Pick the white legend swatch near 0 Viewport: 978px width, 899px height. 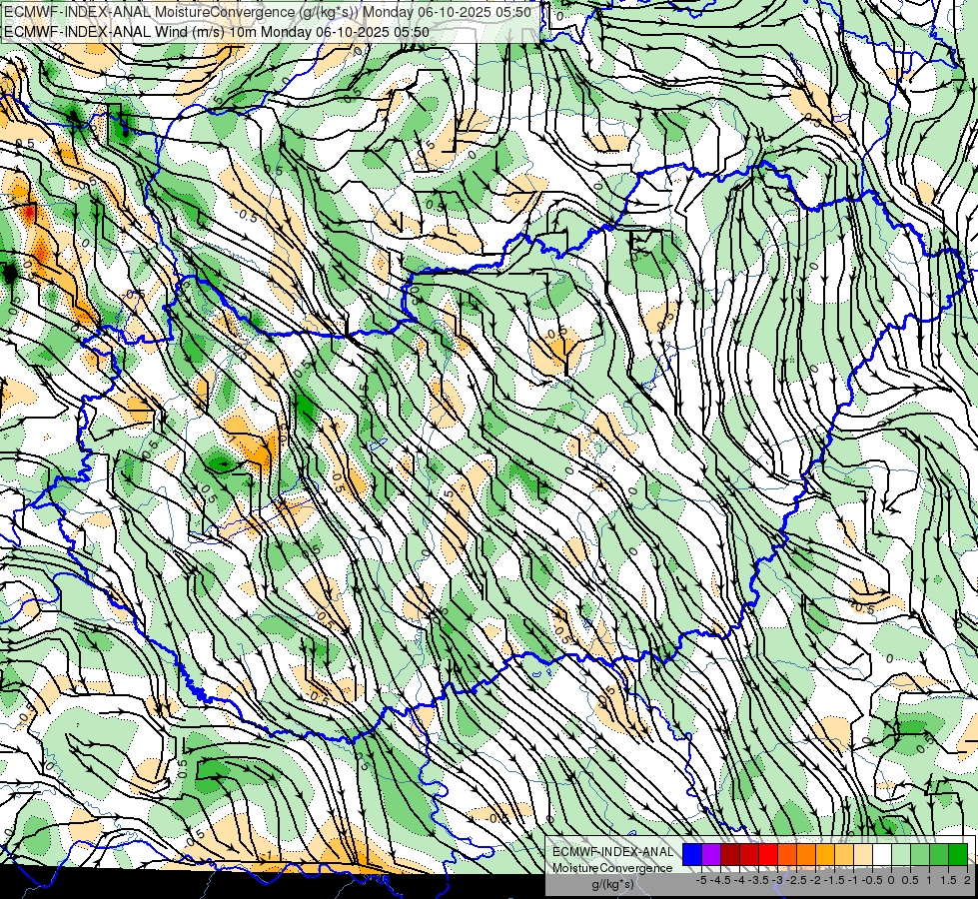882,855
